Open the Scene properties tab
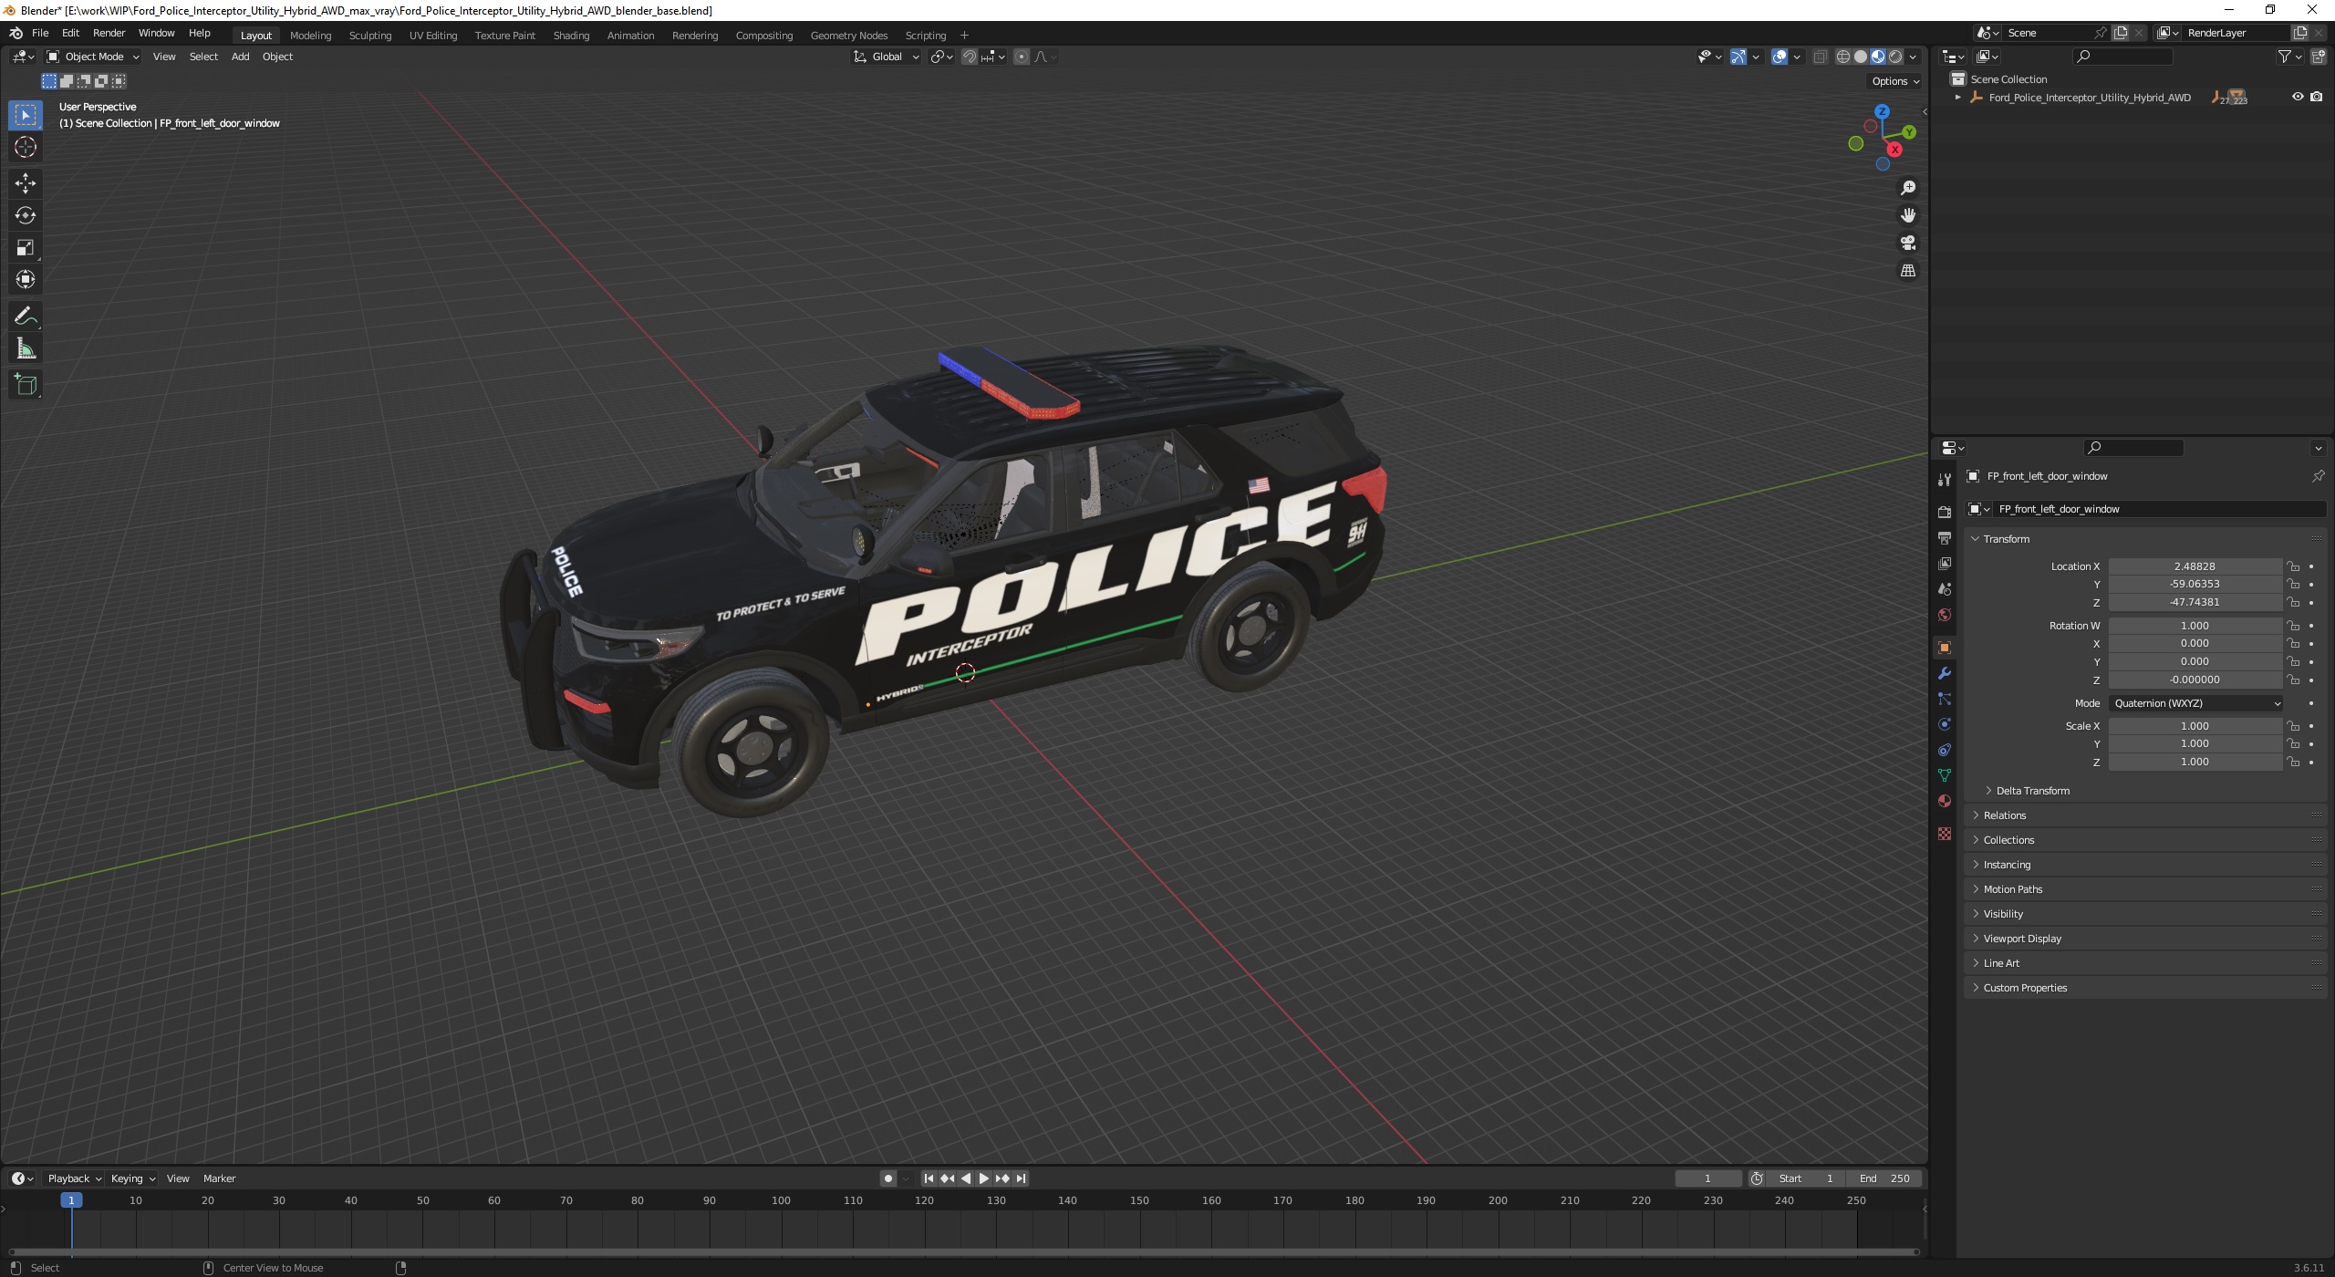Viewport: 2335px width, 1277px height. 1944,589
